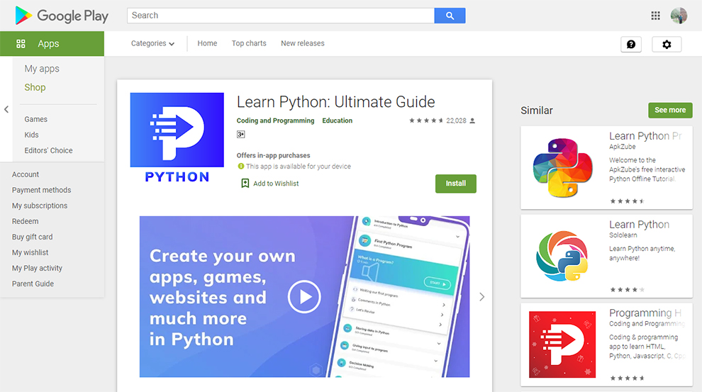The height and width of the screenshot is (392, 702).
Task: Open Editors' Choice
Action: click(x=48, y=150)
